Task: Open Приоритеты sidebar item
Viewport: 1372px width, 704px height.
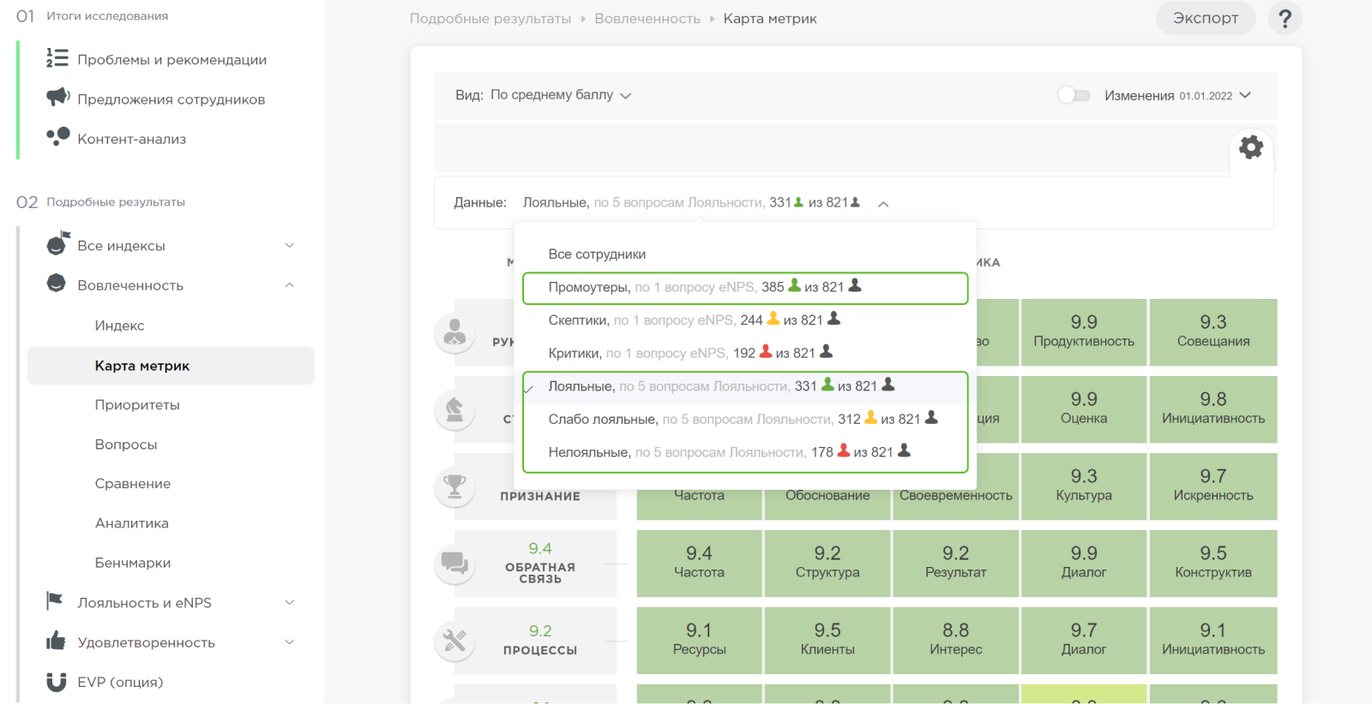Action: pos(137,405)
